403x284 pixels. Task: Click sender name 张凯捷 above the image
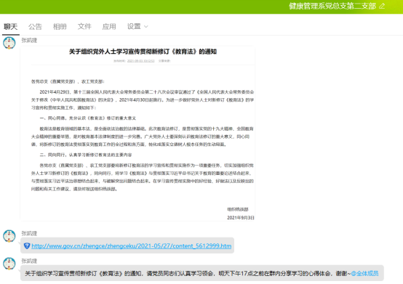(29, 40)
